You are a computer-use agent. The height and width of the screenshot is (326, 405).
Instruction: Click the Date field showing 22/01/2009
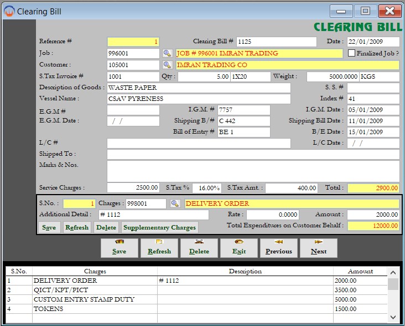pos(373,42)
